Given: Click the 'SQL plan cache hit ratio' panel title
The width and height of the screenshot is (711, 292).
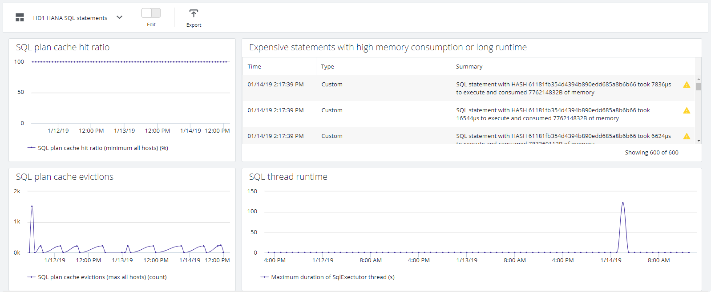Looking at the screenshot, I should pos(63,47).
